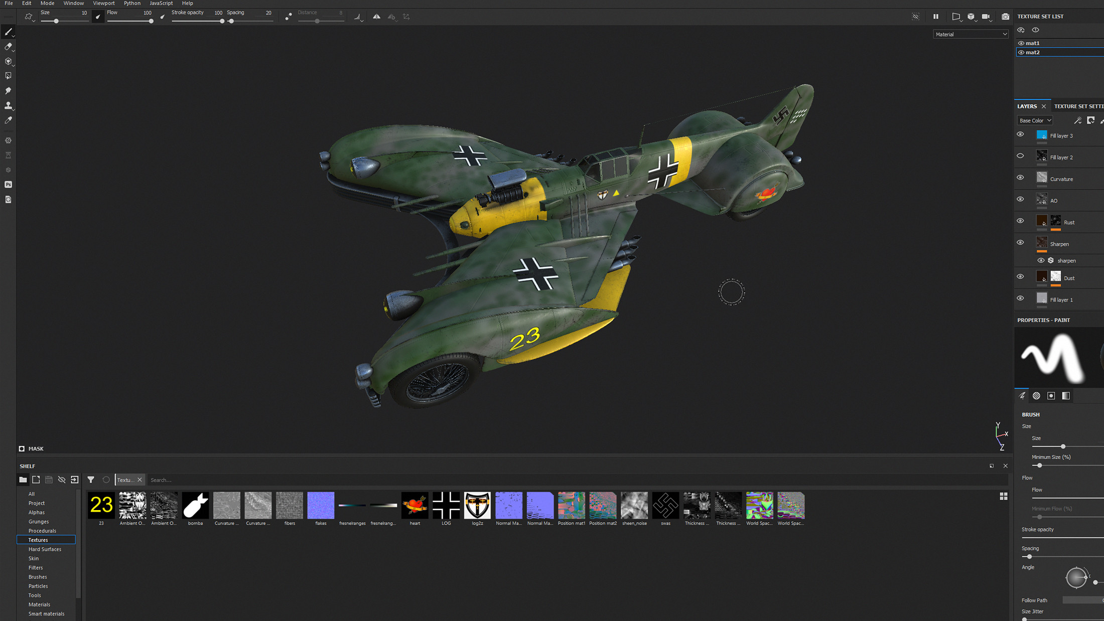Screen dimensions: 1104x621
Task: Select the Alphas shelf category
Action: click(37, 512)
